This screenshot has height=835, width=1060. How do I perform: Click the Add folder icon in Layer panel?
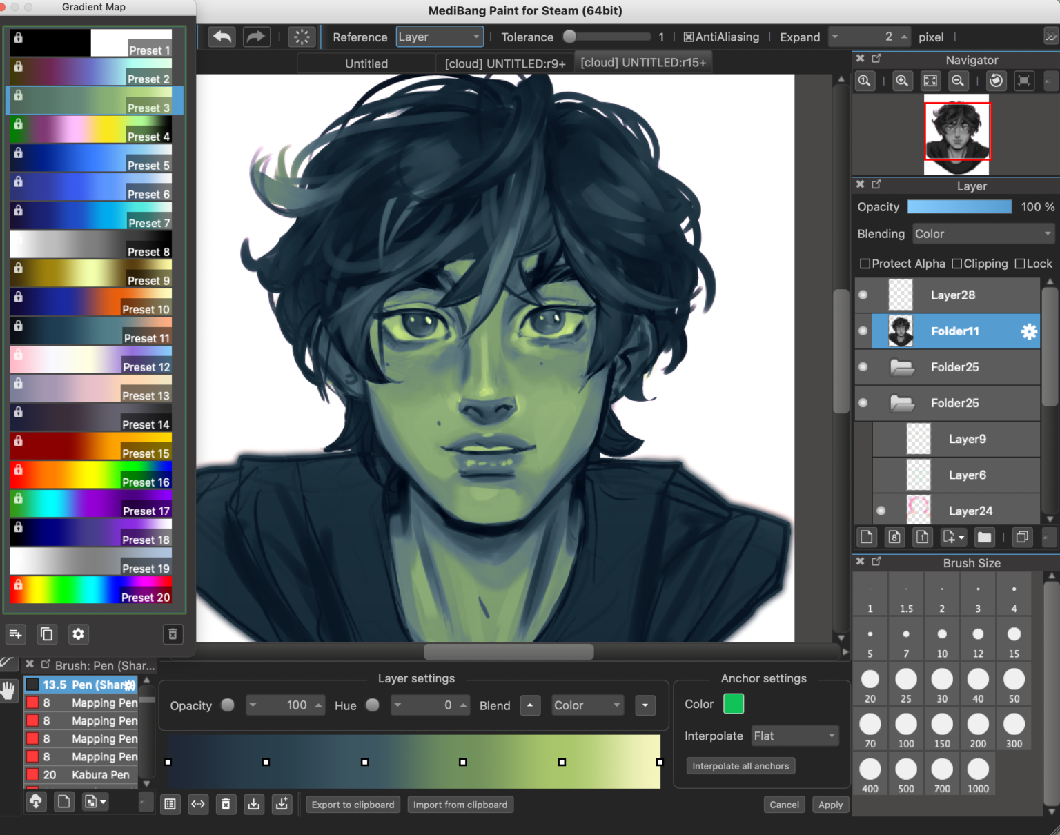[984, 537]
